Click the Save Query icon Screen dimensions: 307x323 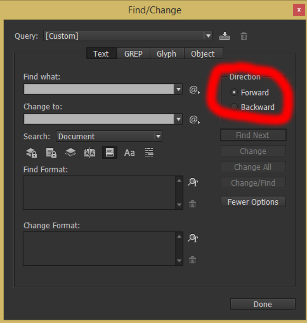point(225,36)
